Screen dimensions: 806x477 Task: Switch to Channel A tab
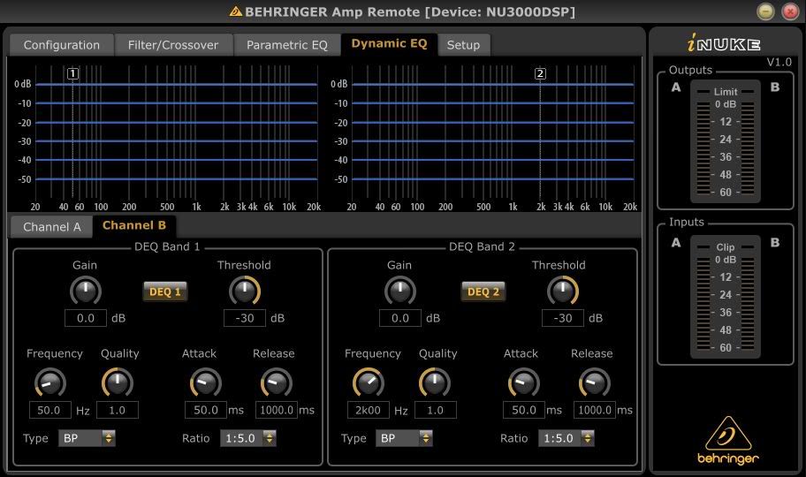pos(52,227)
